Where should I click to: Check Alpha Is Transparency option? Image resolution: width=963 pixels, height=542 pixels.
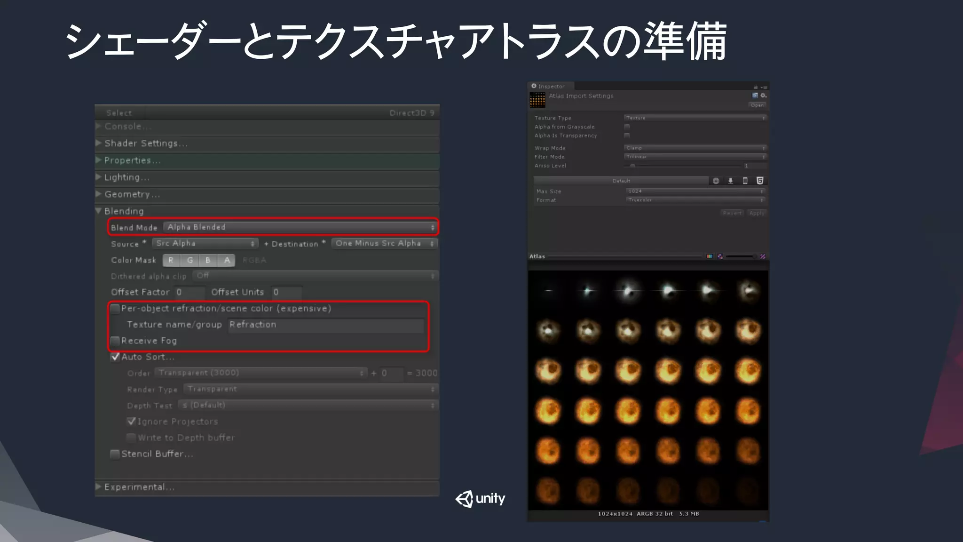[627, 135]
